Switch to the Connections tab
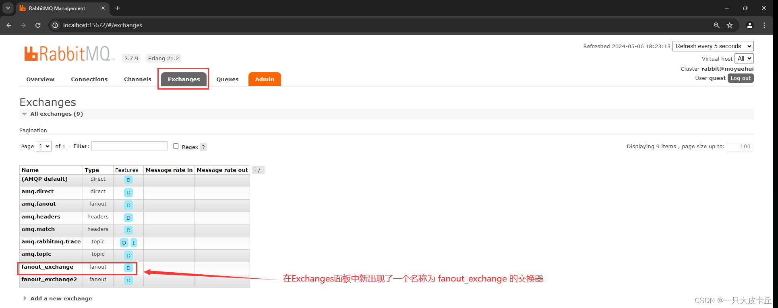Viewport: 778px width, 308px height. (89, 79)
